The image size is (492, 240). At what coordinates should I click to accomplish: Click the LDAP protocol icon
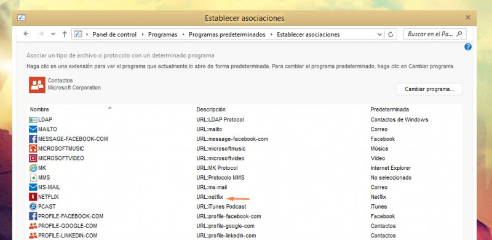tap(33, 119)
